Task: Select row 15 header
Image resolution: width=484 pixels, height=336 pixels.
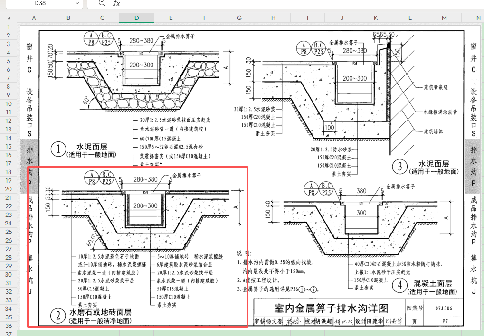Action: tap(9, 147)
